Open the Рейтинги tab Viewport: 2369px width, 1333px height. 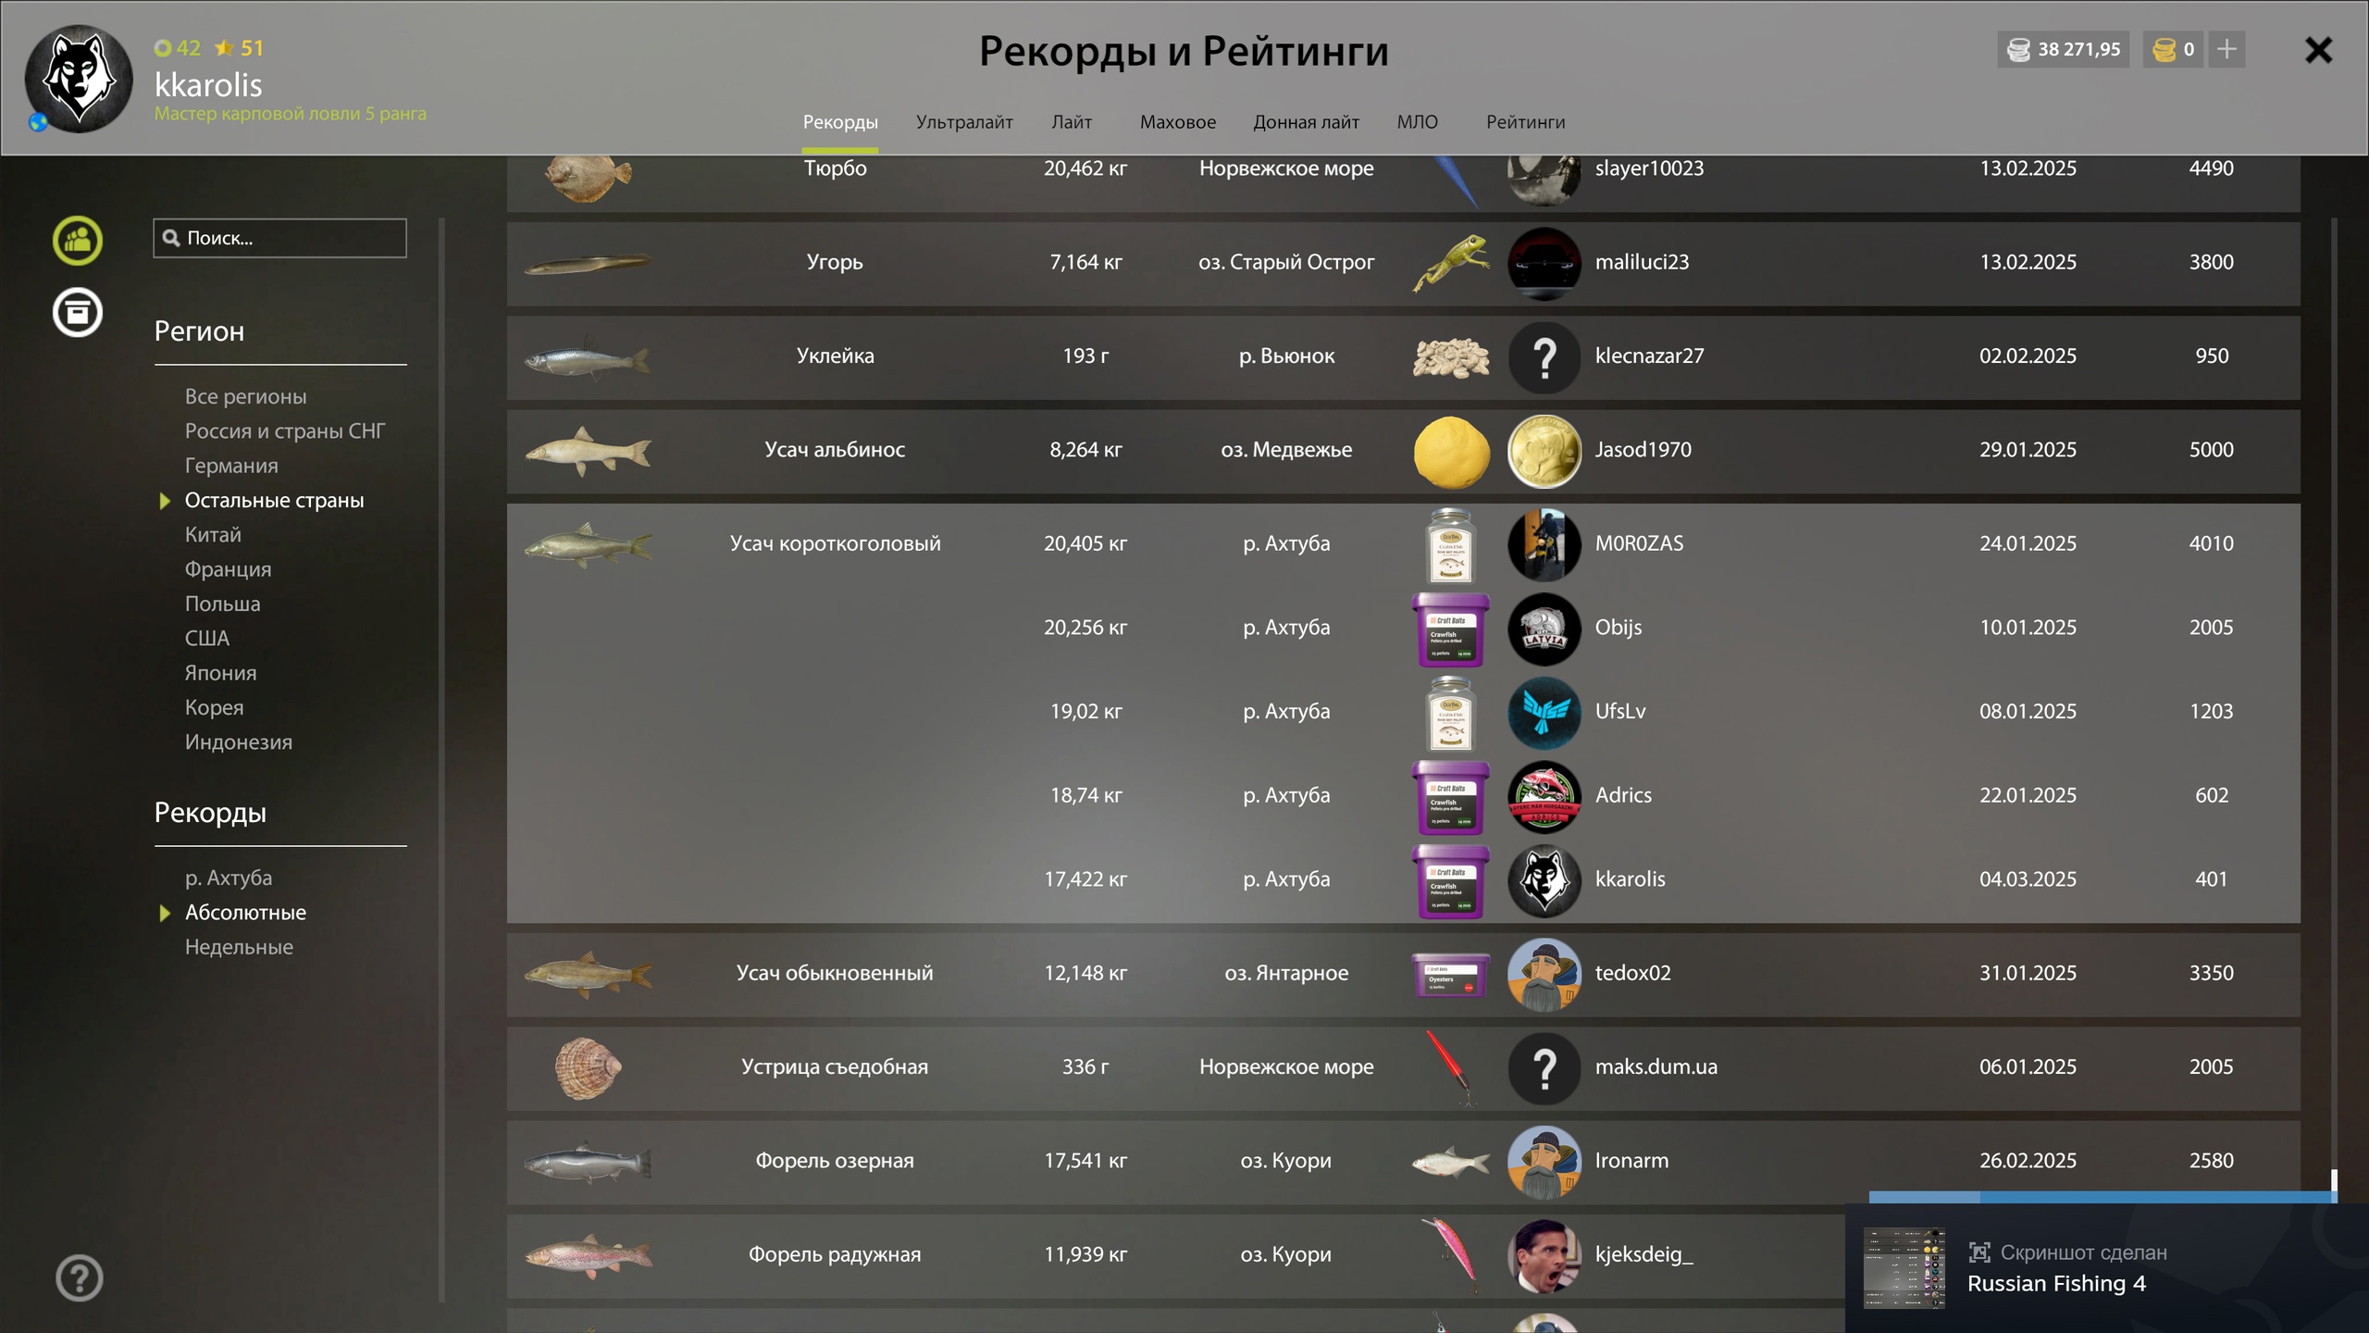pyautogui.click(x=1525, y=122)
